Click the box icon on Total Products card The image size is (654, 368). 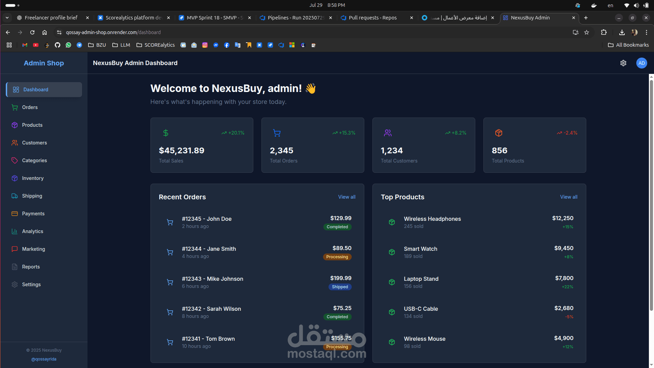click(499, 133)
